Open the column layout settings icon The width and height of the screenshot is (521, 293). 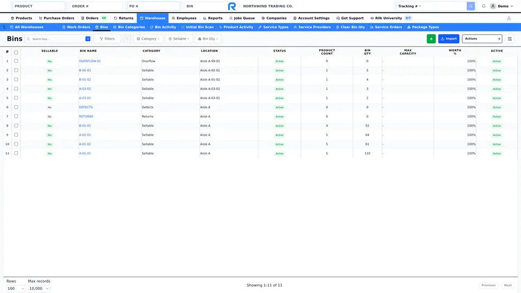pos(510,39)
